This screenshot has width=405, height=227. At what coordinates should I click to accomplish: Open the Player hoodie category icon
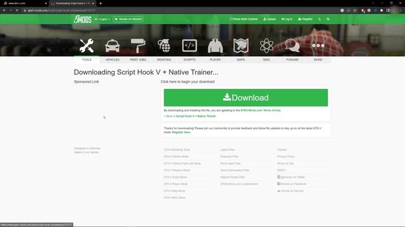215,46
